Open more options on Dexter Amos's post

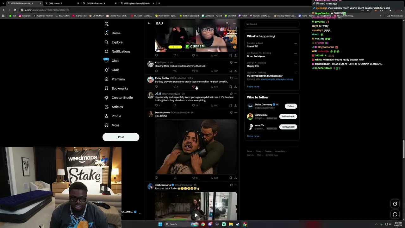coord(235,112)
